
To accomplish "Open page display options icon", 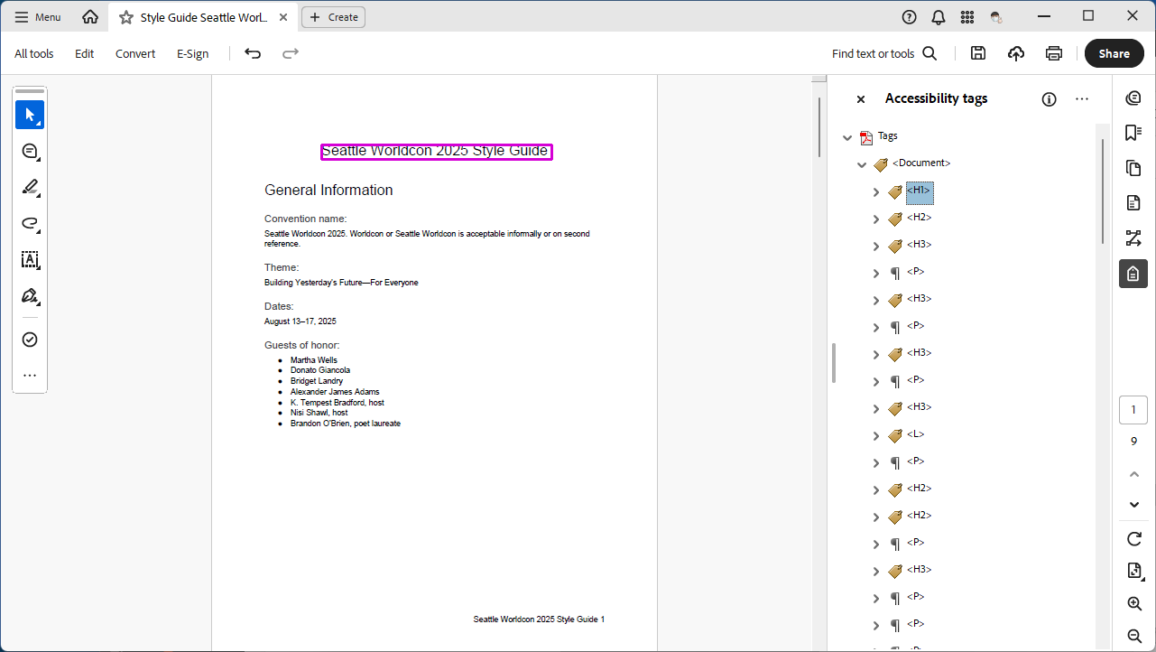I will tap(1134, 571).
